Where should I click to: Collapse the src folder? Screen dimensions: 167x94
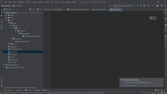pyautogui.click(x=6, y=20)
